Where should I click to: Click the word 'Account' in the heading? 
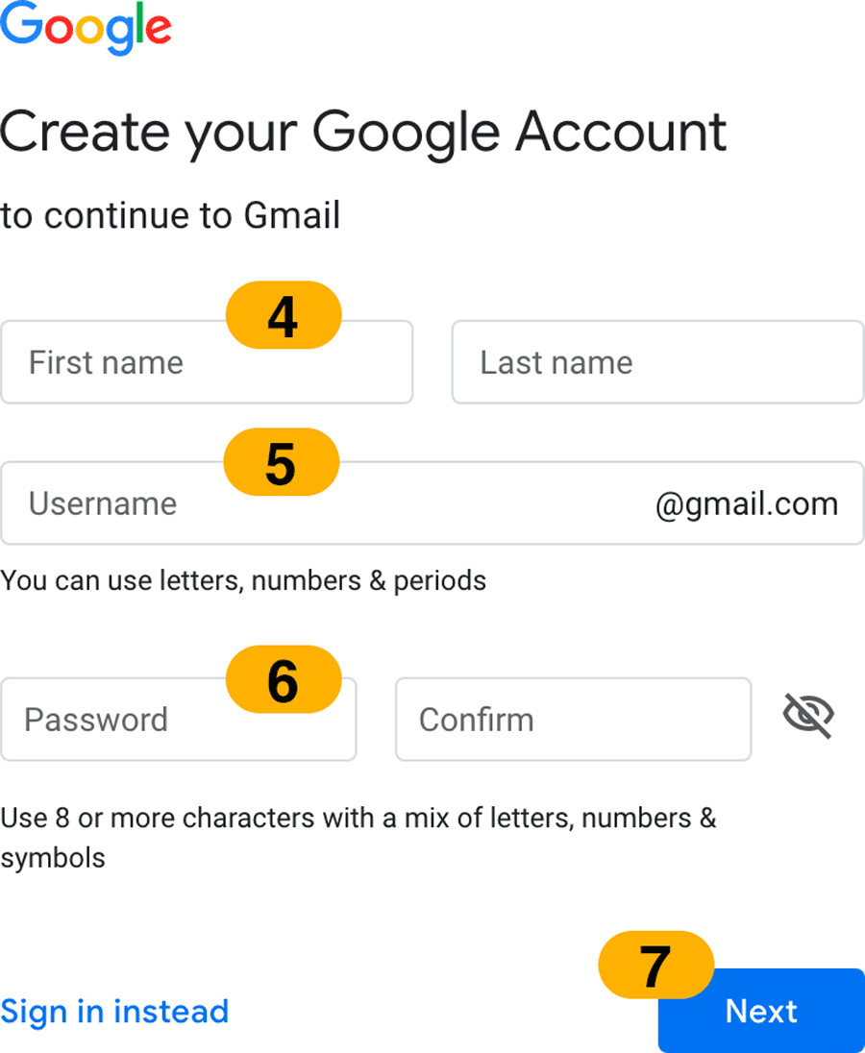(x=621, y=132)
